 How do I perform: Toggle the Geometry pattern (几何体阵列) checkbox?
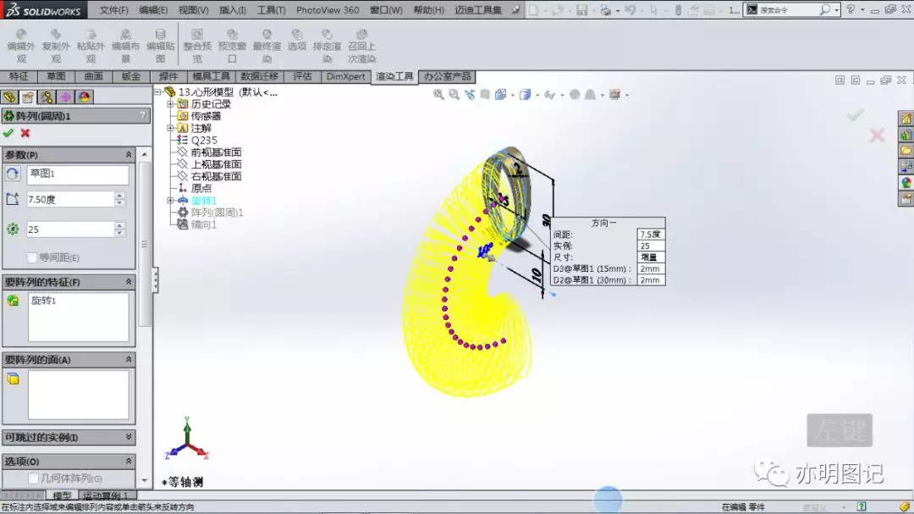(33, 478)
